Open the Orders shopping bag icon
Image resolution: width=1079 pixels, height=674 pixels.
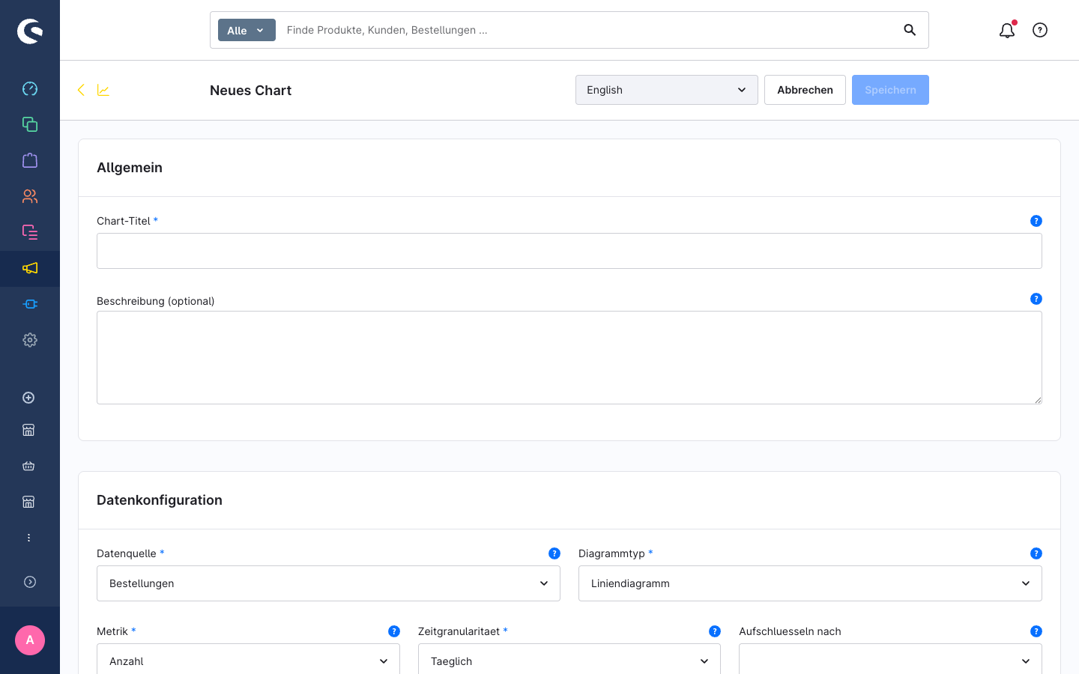click(x=30, y=160)
